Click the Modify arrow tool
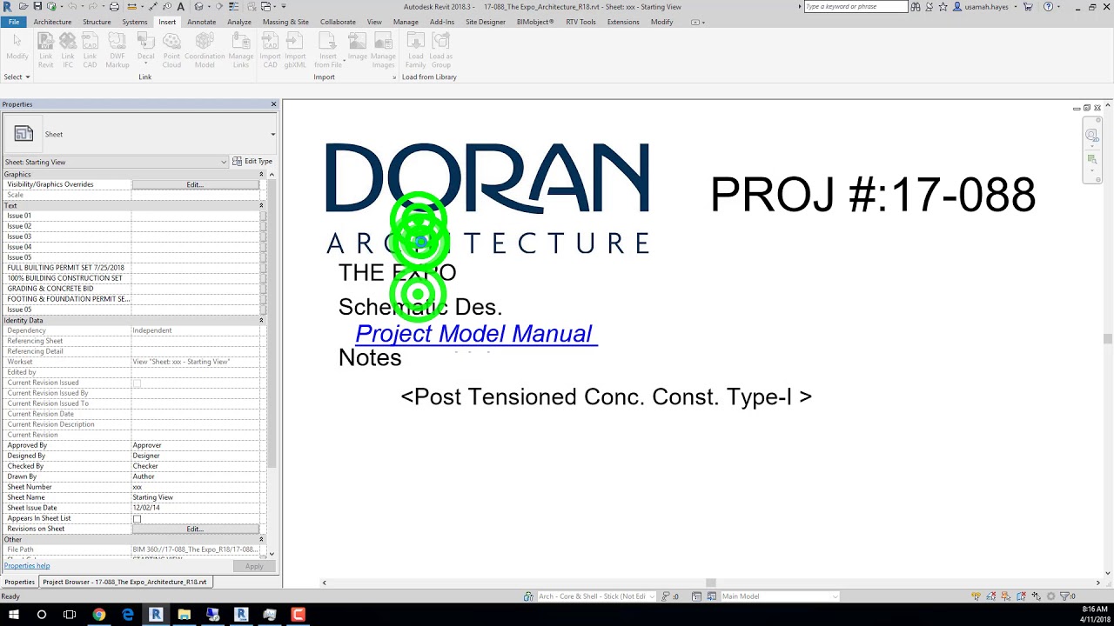Image resolution: width=1114 pixels, height=626 pixels. click(17, 46)
